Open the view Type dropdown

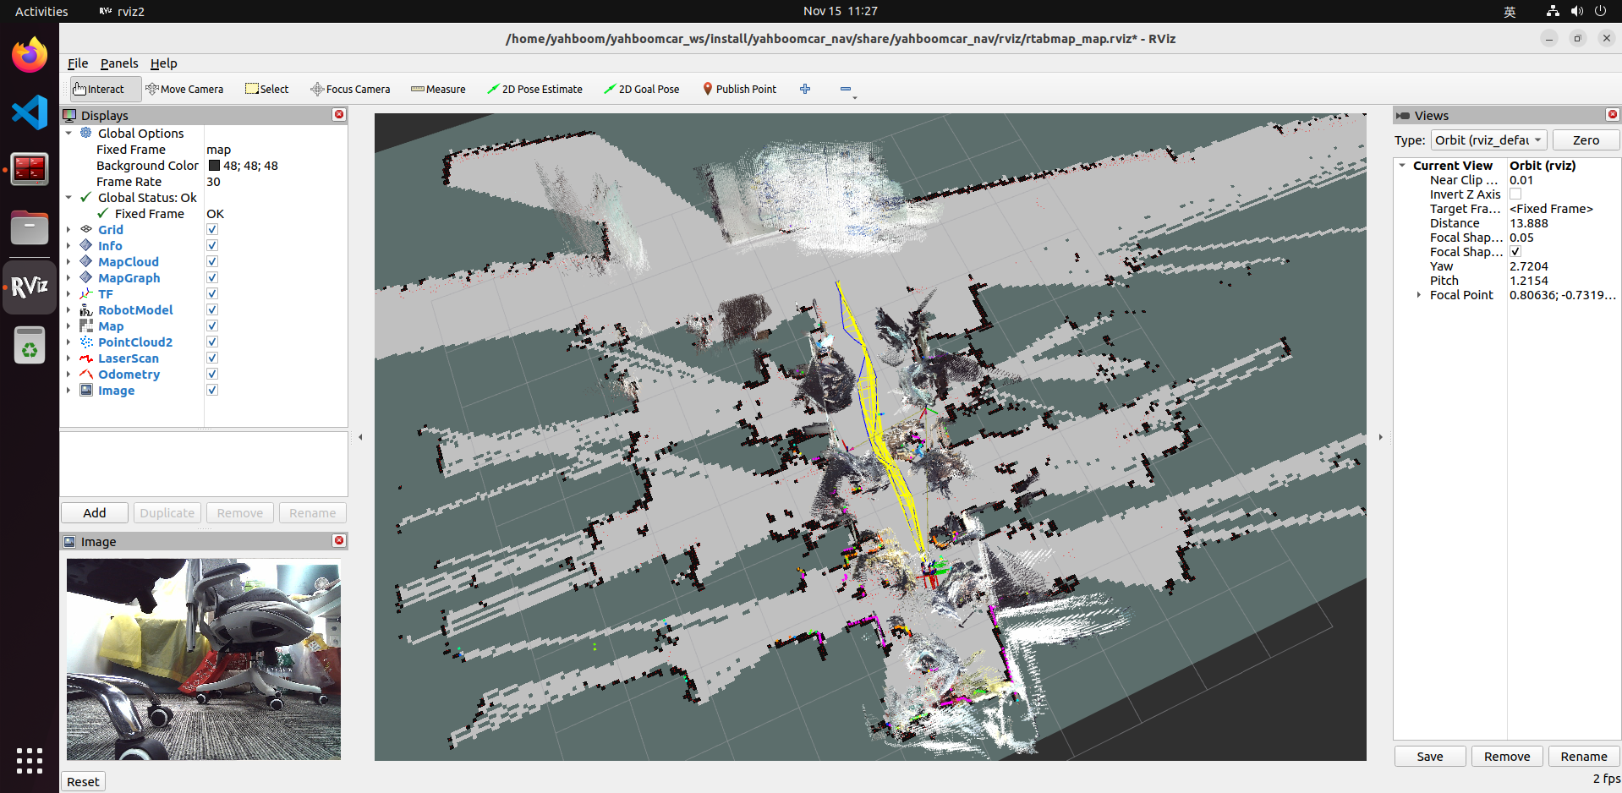click(x=1488, y=140)
